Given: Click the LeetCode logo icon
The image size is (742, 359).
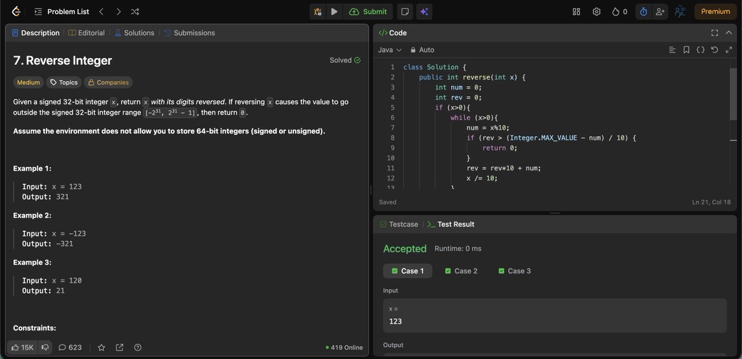Looking at the screenshot, I should 16,11.
